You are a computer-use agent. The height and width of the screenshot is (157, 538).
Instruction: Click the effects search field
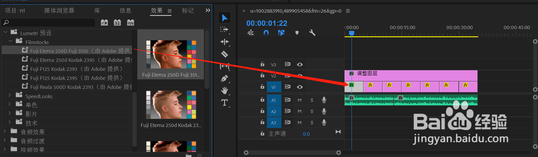click(48, 23)
